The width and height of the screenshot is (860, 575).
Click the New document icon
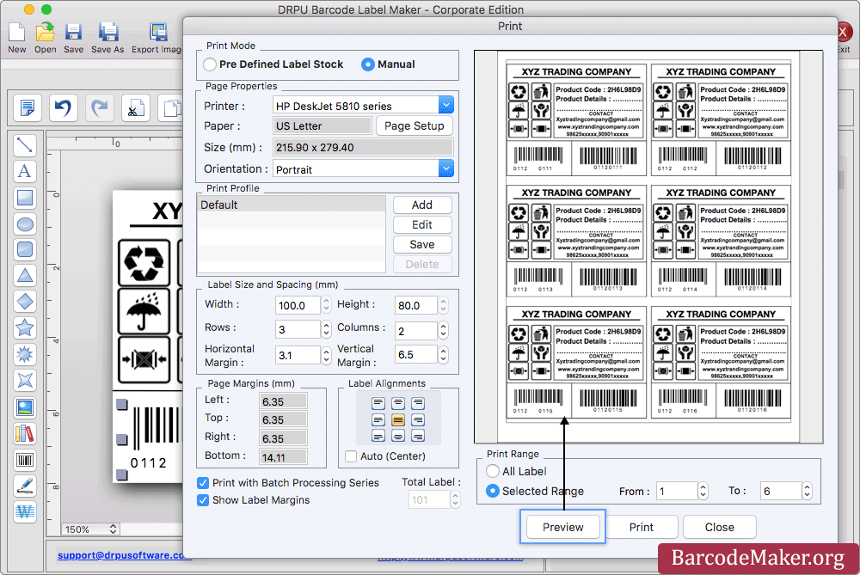click(17, 37)
